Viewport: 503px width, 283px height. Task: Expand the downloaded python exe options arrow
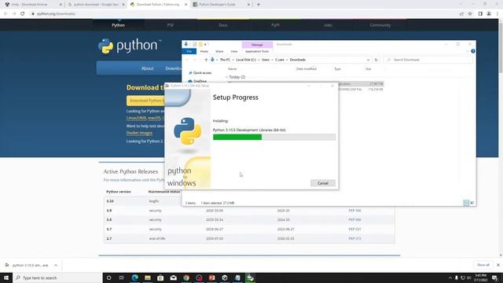click(x=56, y=265)
